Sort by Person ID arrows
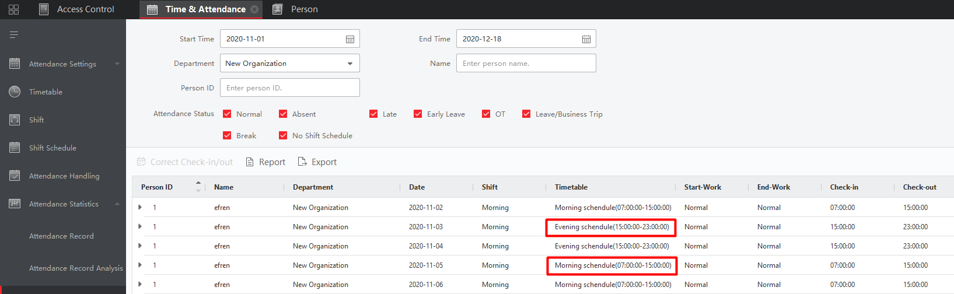Screen dimensions: 954x294 198,187
